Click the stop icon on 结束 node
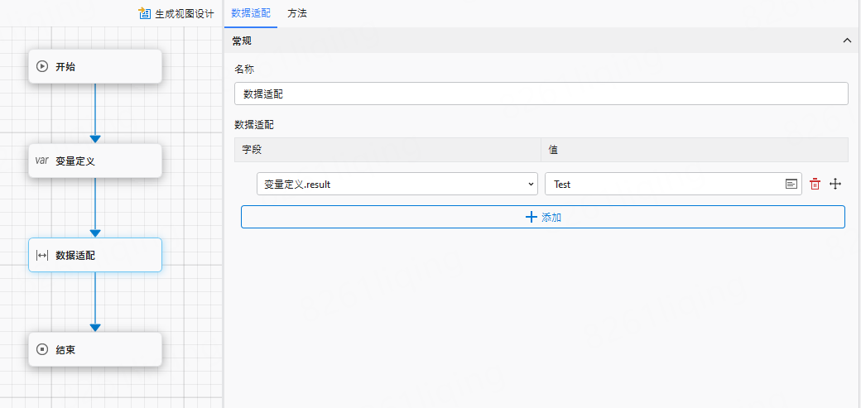This screenshot has height=408, width=861. [x=42, y=349]
